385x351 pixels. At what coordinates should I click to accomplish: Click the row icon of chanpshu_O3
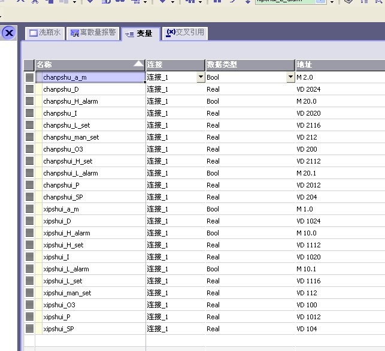29,149
